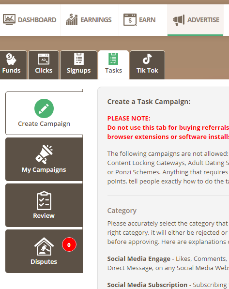Open the Tik Tok music note icon
Viewport: 229px width, 289px height.
[147, 59]
